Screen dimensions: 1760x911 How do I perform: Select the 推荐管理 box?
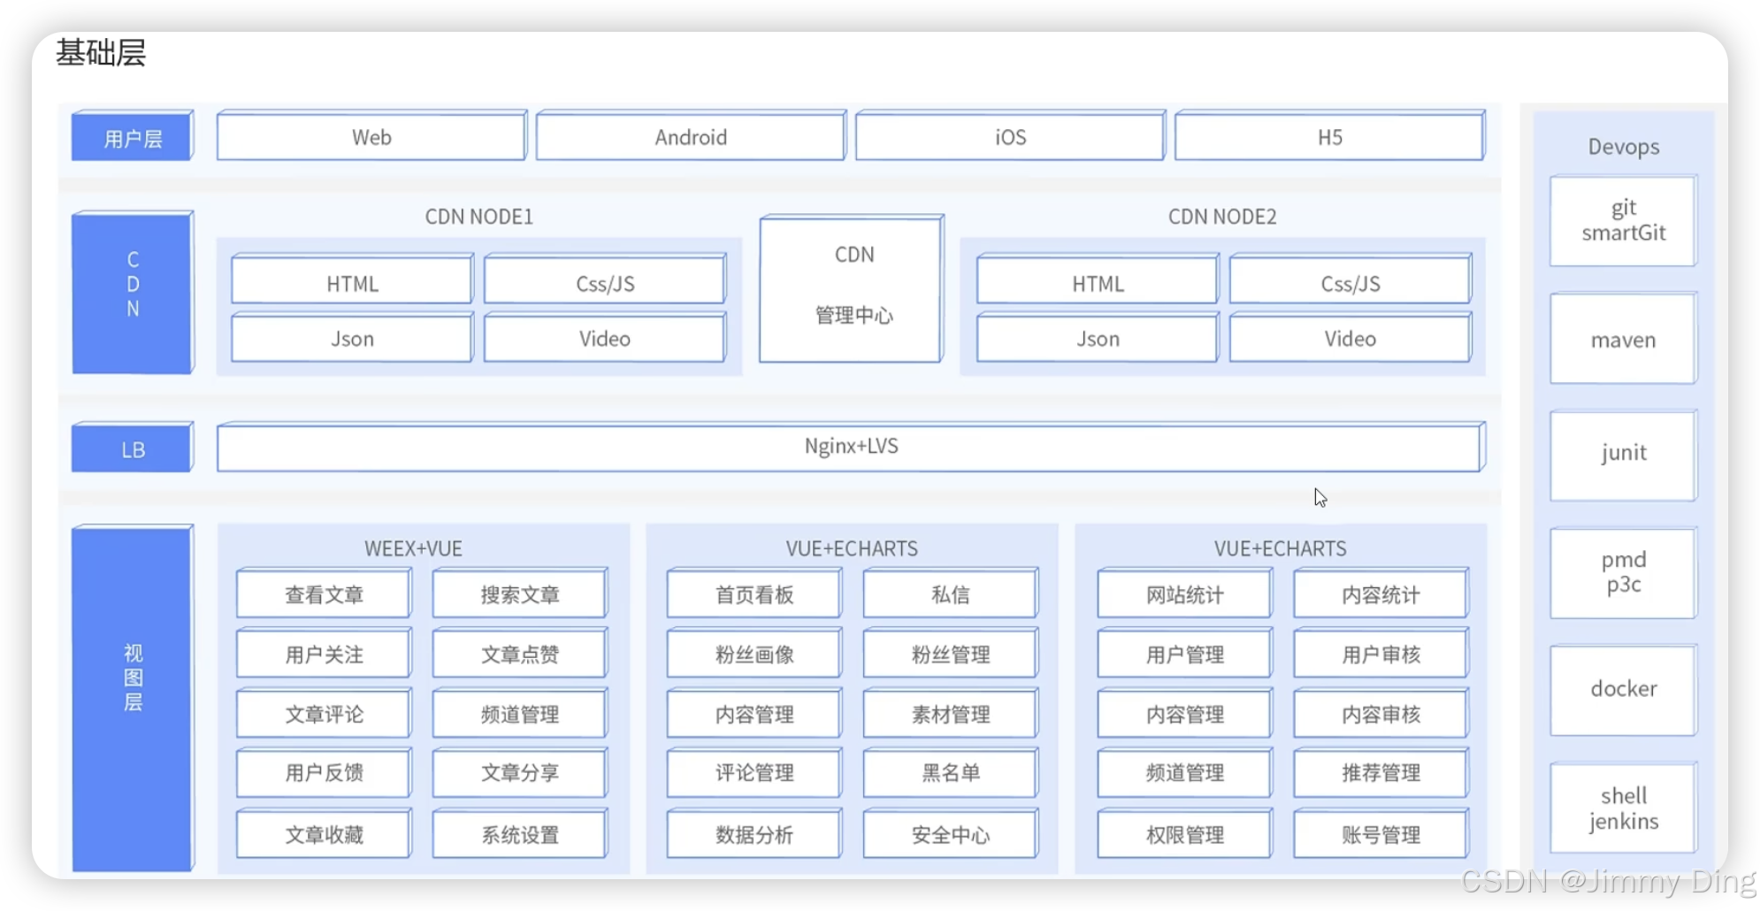pos(1381,772)
